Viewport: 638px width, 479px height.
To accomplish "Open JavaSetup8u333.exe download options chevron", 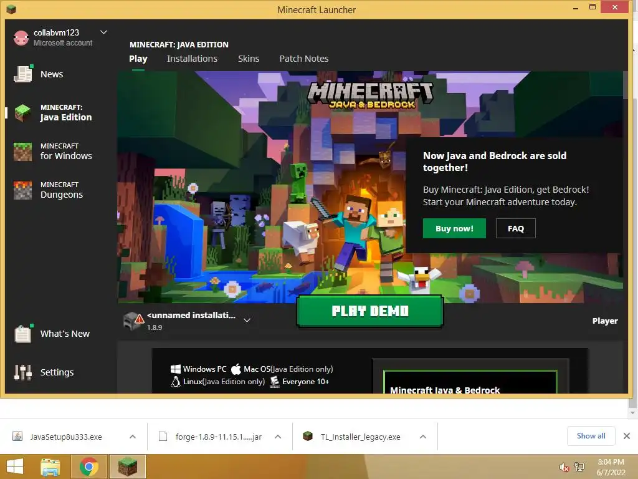I will tap(133, 437).
